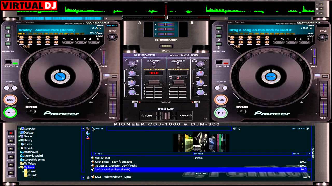The height and width of the screenshot is (186, 332).
Task: Toggle effect slot 3 on deck B
Action: (219, 44)
